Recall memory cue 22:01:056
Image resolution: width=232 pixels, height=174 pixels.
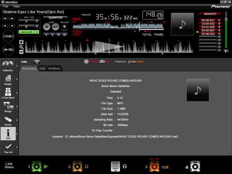pyautogui.click(x=208, y=27)
